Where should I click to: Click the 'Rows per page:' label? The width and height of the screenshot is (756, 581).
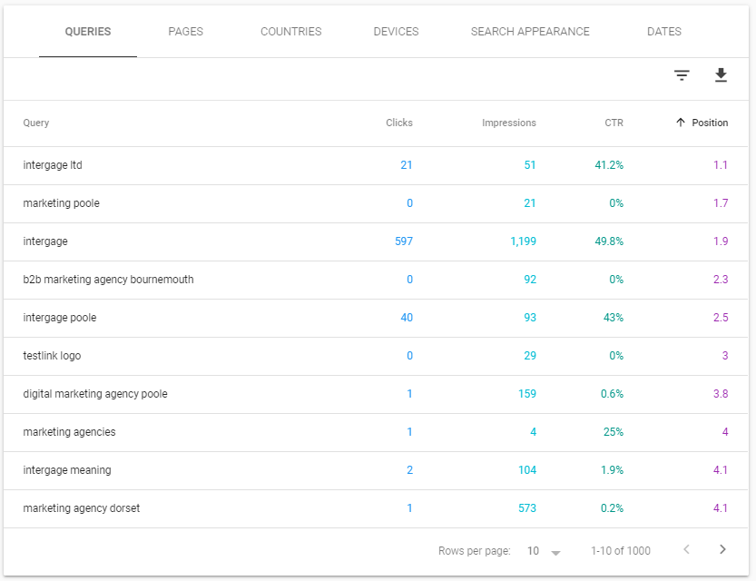475,551
